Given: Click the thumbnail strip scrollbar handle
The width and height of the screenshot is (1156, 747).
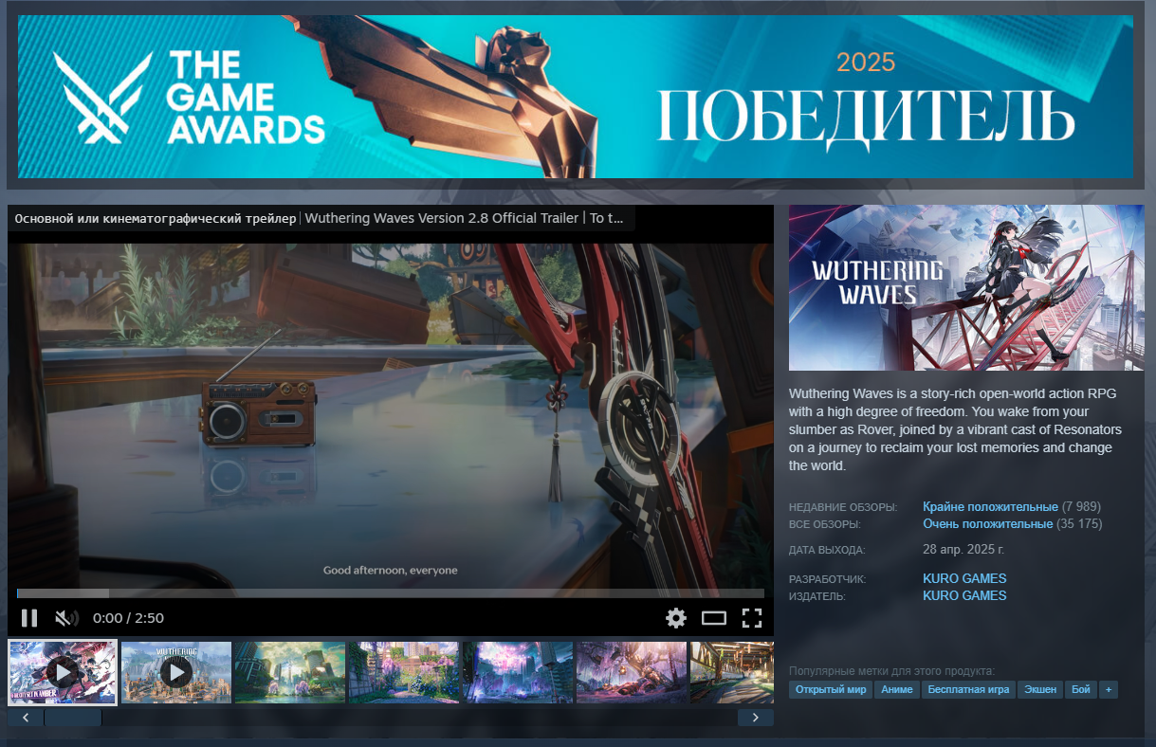Looking at the screenshot, I should (73, 718).
